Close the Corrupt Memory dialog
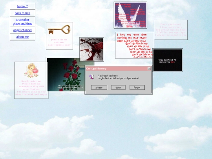This screenshot has width=212, height=159. tap(149, 69)
